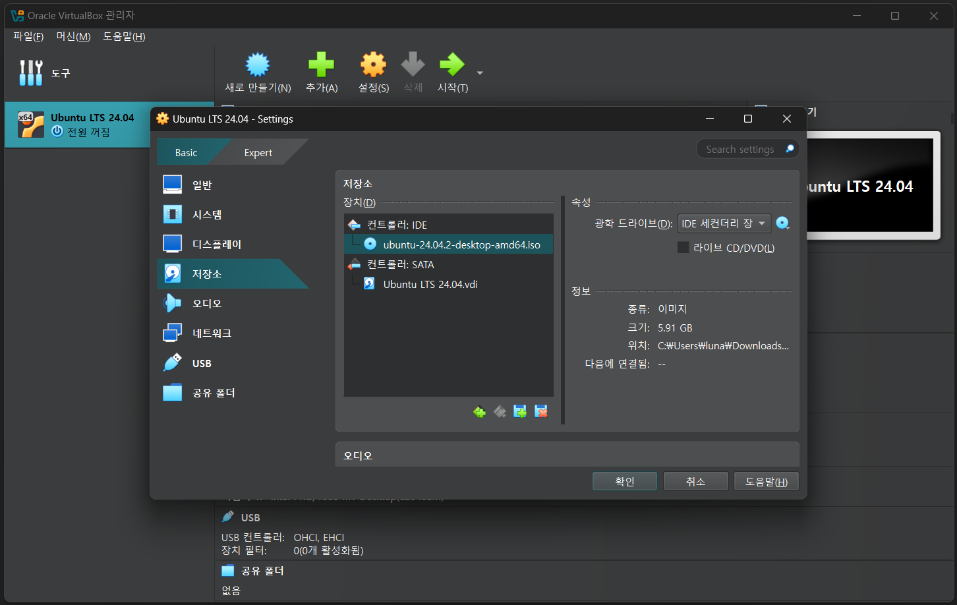Open the 머신 menu
This screenshot has height=605, width=957.
(x=73, y=37)
